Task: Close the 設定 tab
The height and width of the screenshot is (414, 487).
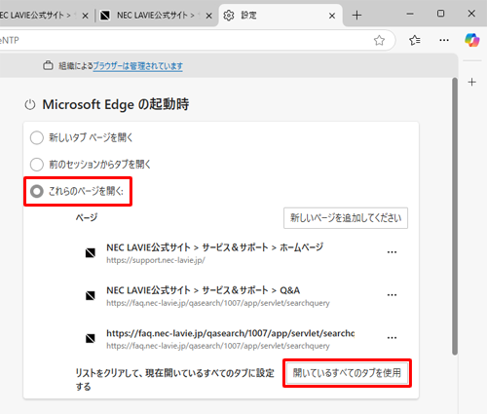Action: (x=332, y=16)
